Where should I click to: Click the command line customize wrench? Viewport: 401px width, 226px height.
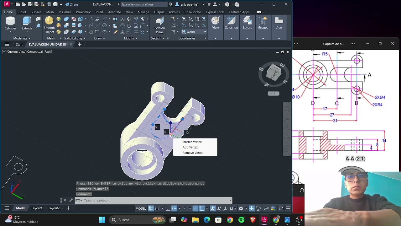[71, 200]
